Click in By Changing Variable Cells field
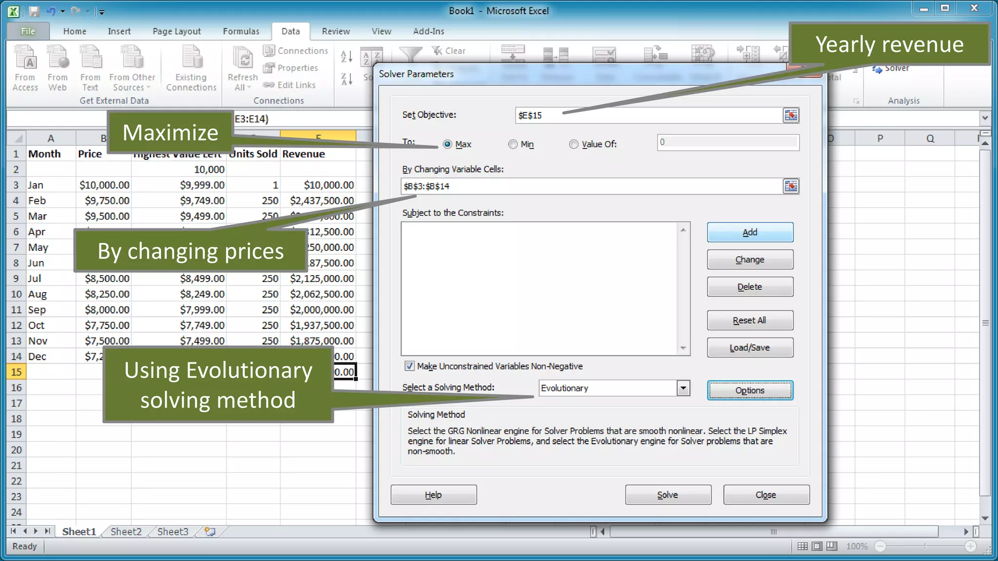The width and height of the screenshot is (998, 561). pos(592,186)
